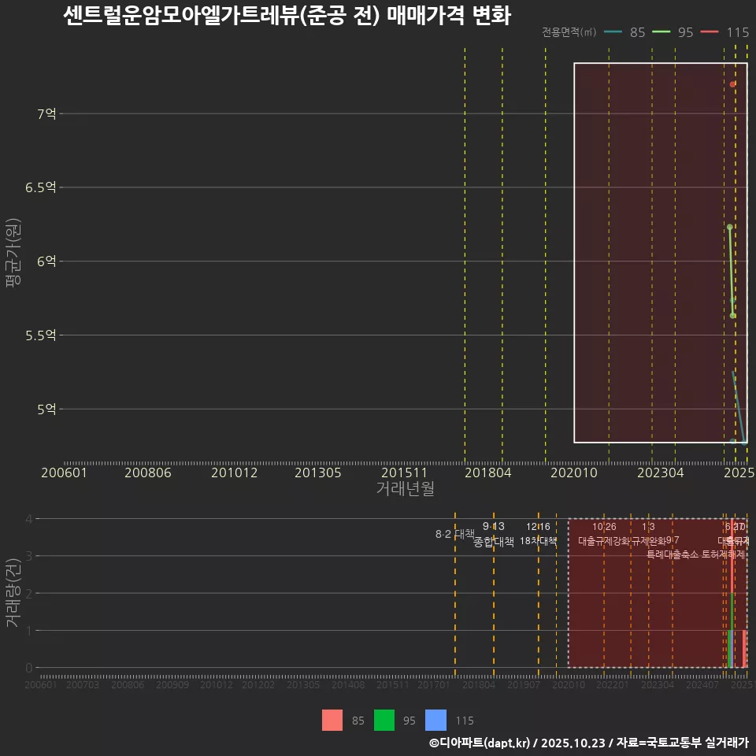Click the 10·26 대출규제강화 annotation
756x756 pixels.
click(x=602, y=533)
